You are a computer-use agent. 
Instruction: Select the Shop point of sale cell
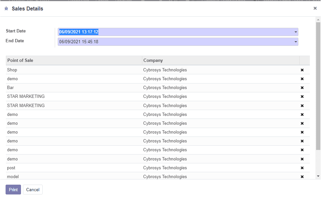pos(74,70)
